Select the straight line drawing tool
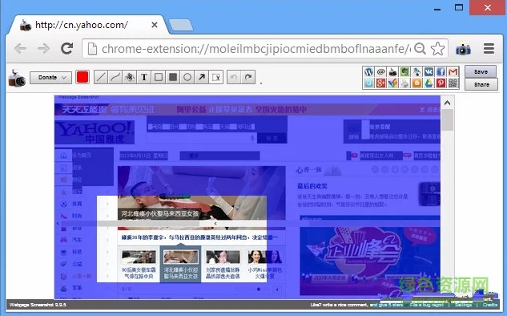The height and width of the screenshot is (316, 507). pyautogui.click(x=101, y=77)
